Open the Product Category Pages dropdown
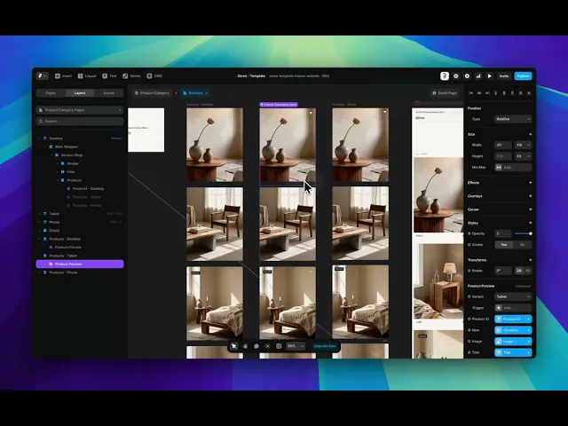 [80, 110]
